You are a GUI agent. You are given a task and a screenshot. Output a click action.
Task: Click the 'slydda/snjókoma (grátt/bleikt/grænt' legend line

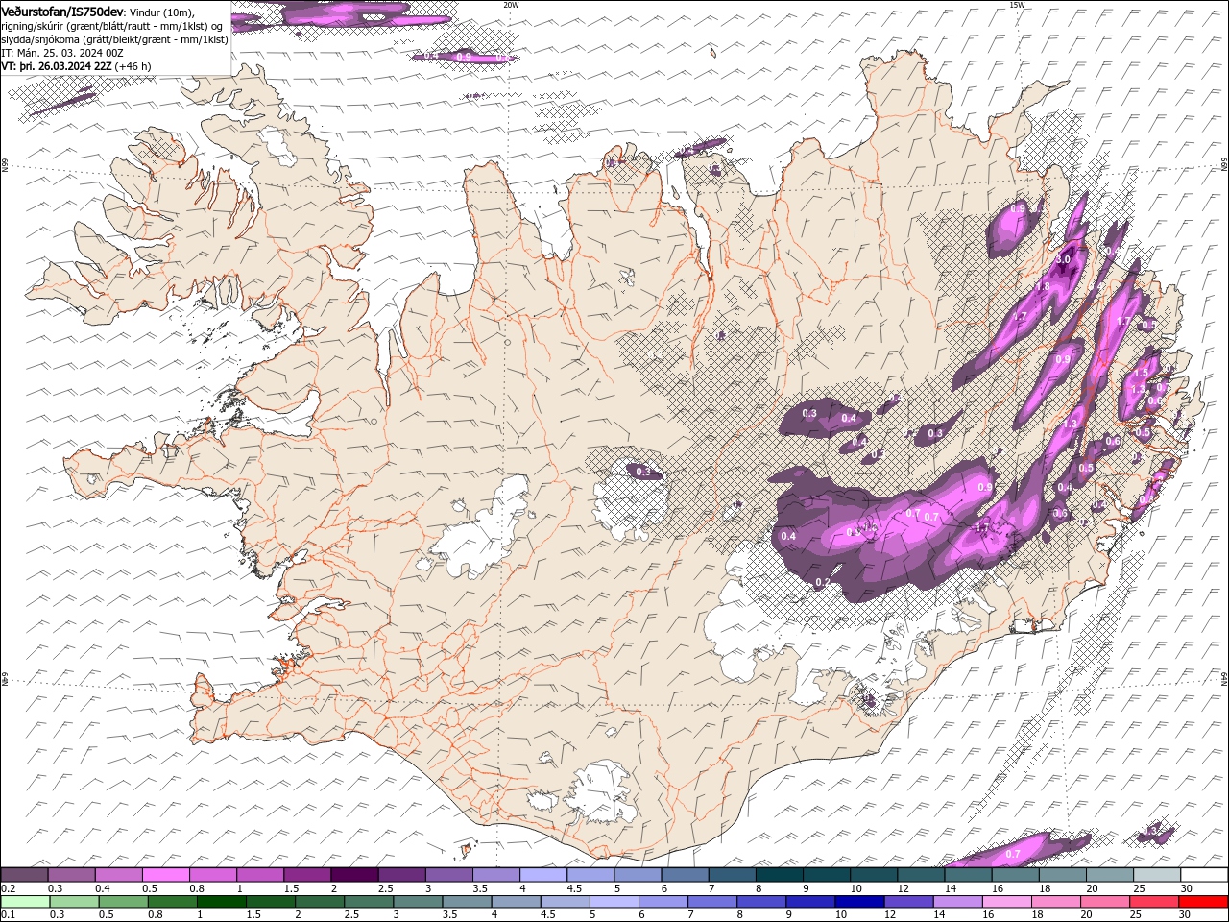pyautogui.click(x=114, y=39)
